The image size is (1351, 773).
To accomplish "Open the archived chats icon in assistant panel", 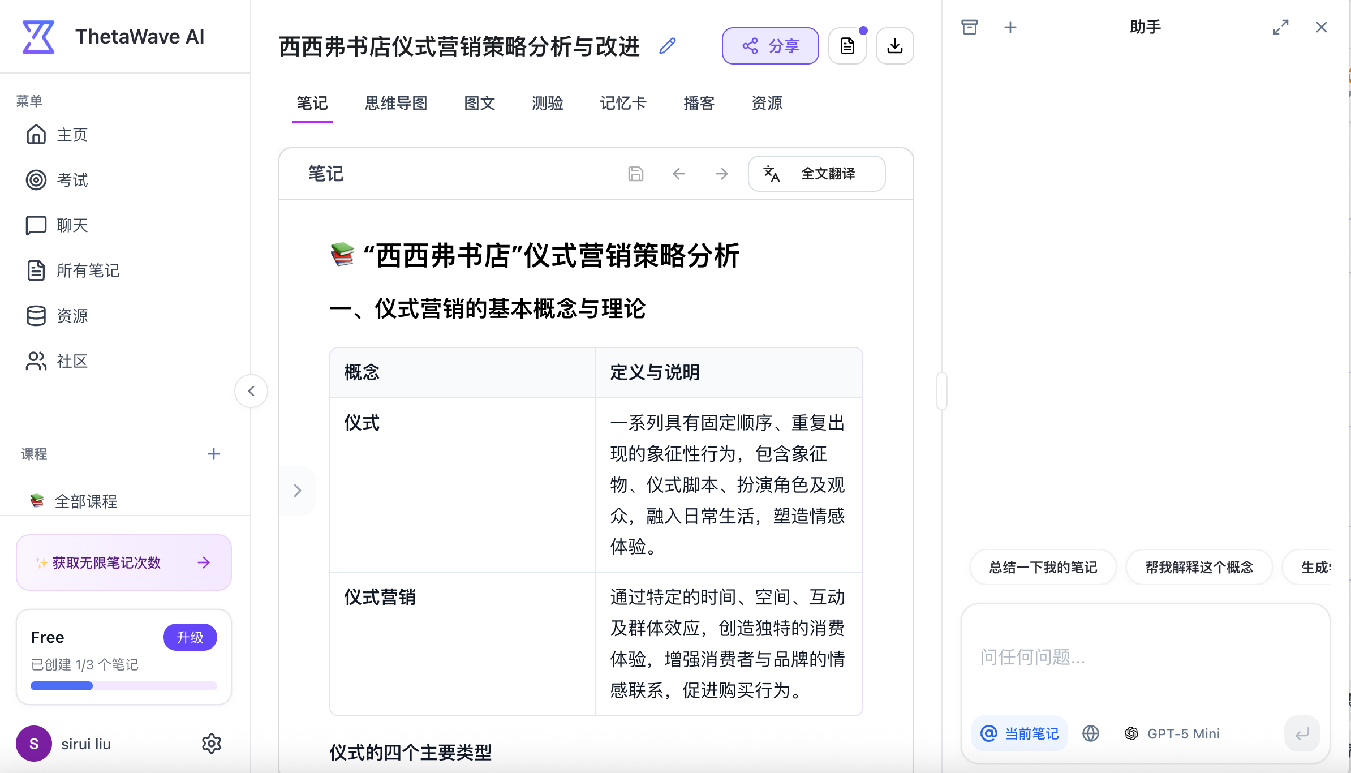I will pyautogui.click(x=970, y=27).
